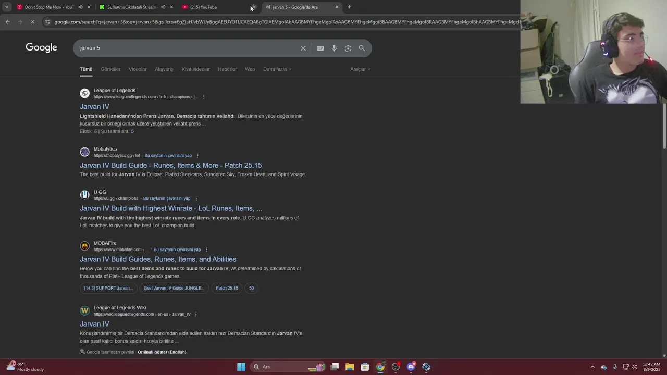Click the U GG site favicon
The width and height of the screenshot is (667, 375).
(84, 195)
